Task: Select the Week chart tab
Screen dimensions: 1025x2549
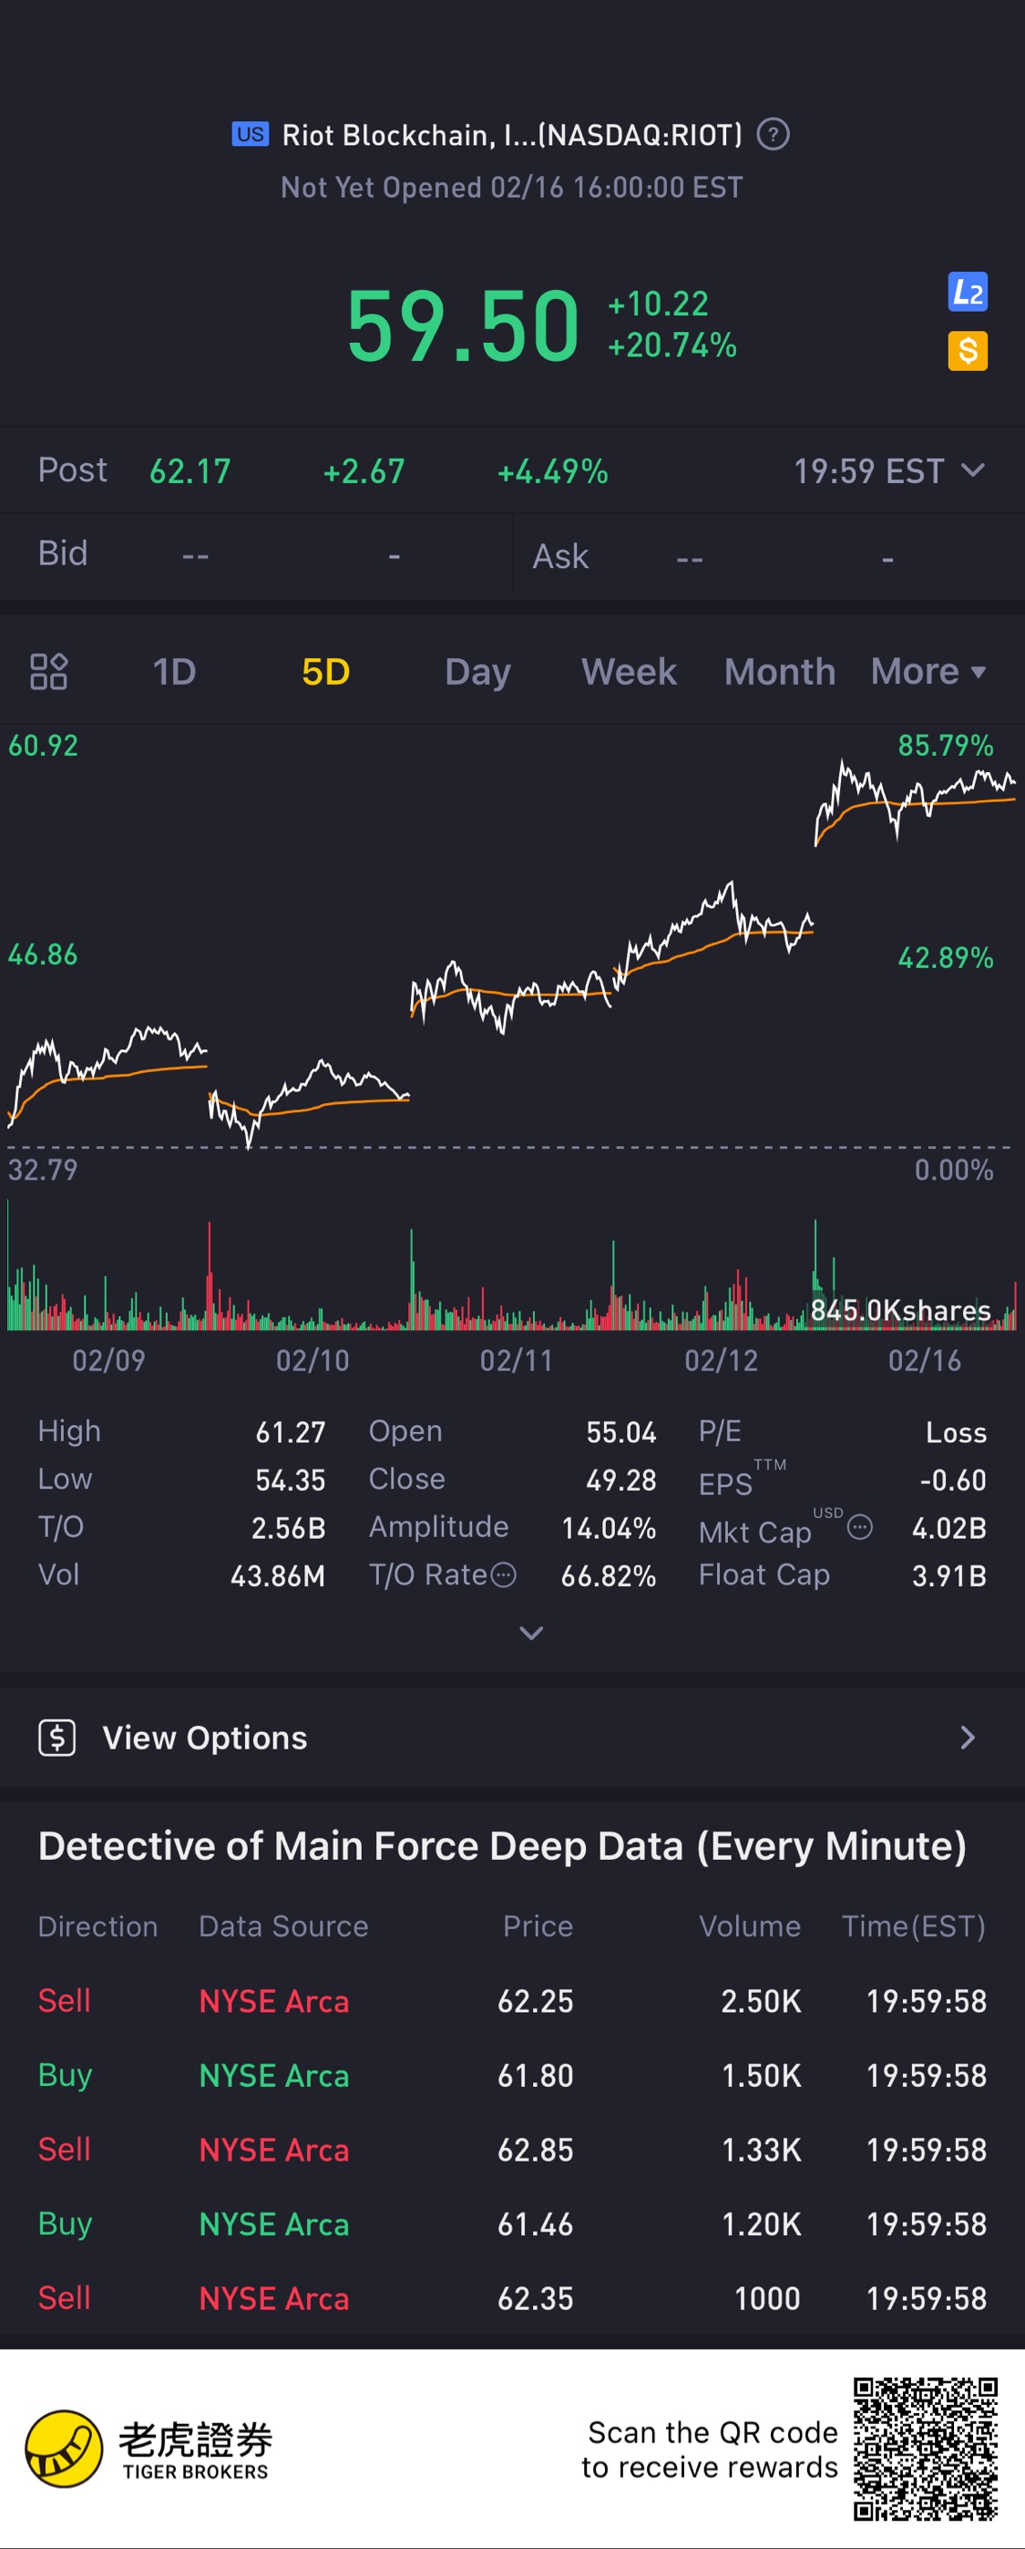Action: [x=629, y=672]
